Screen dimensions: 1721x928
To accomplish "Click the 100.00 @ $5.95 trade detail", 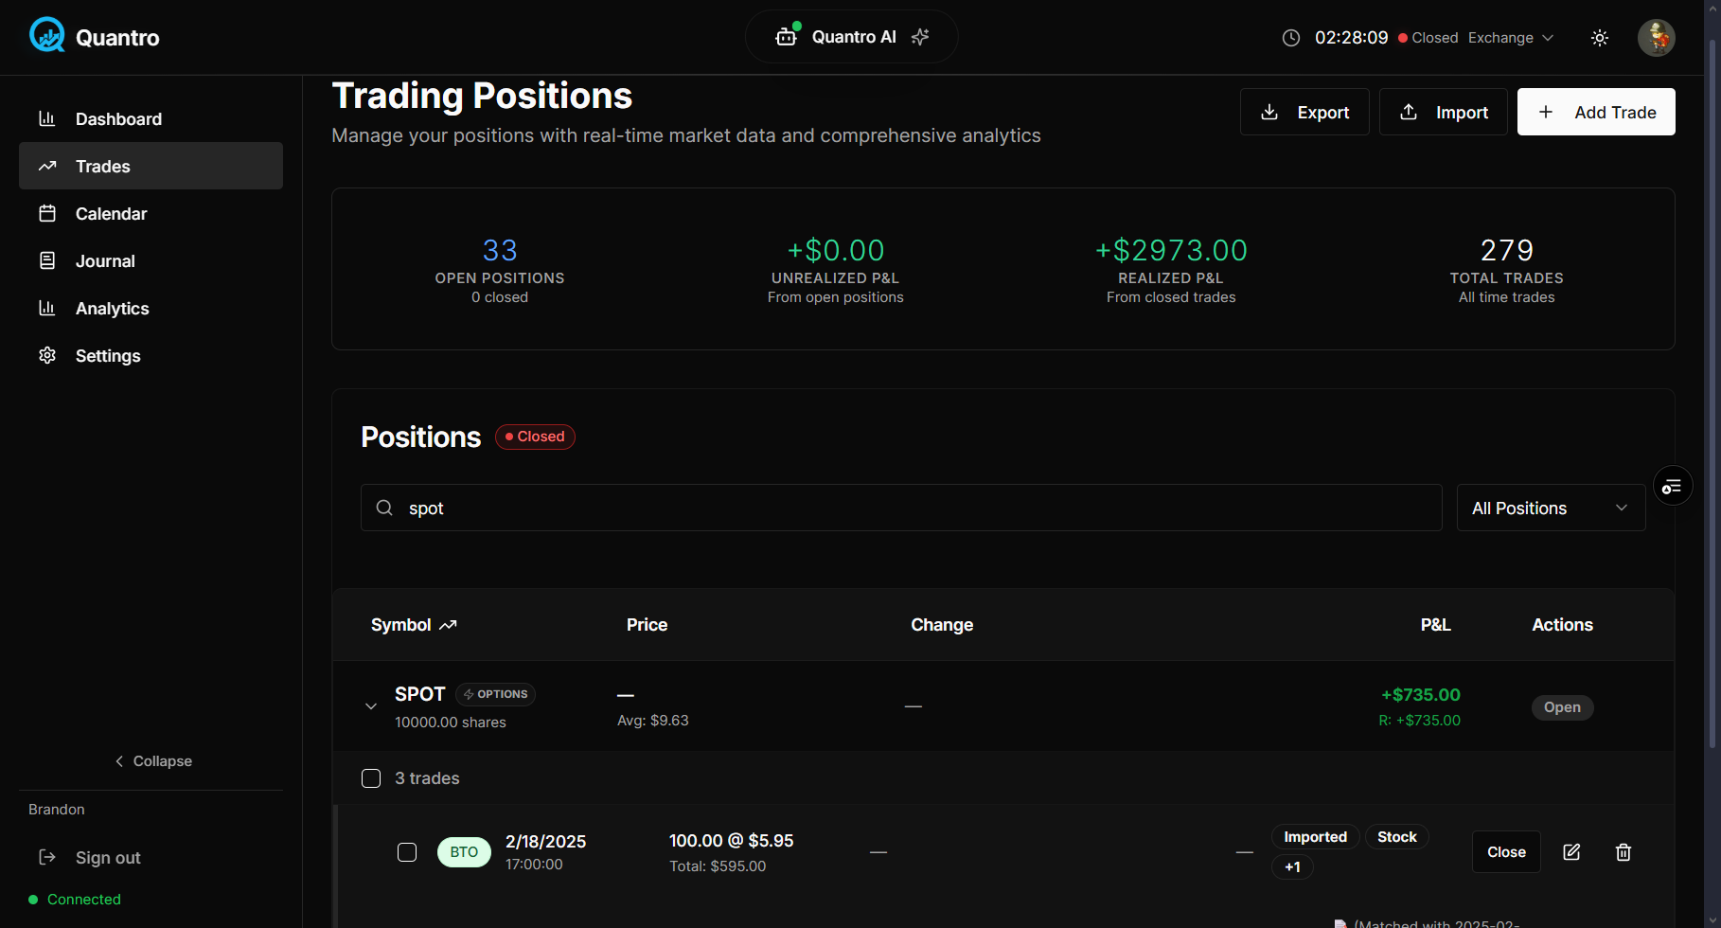I will [731, 841].
